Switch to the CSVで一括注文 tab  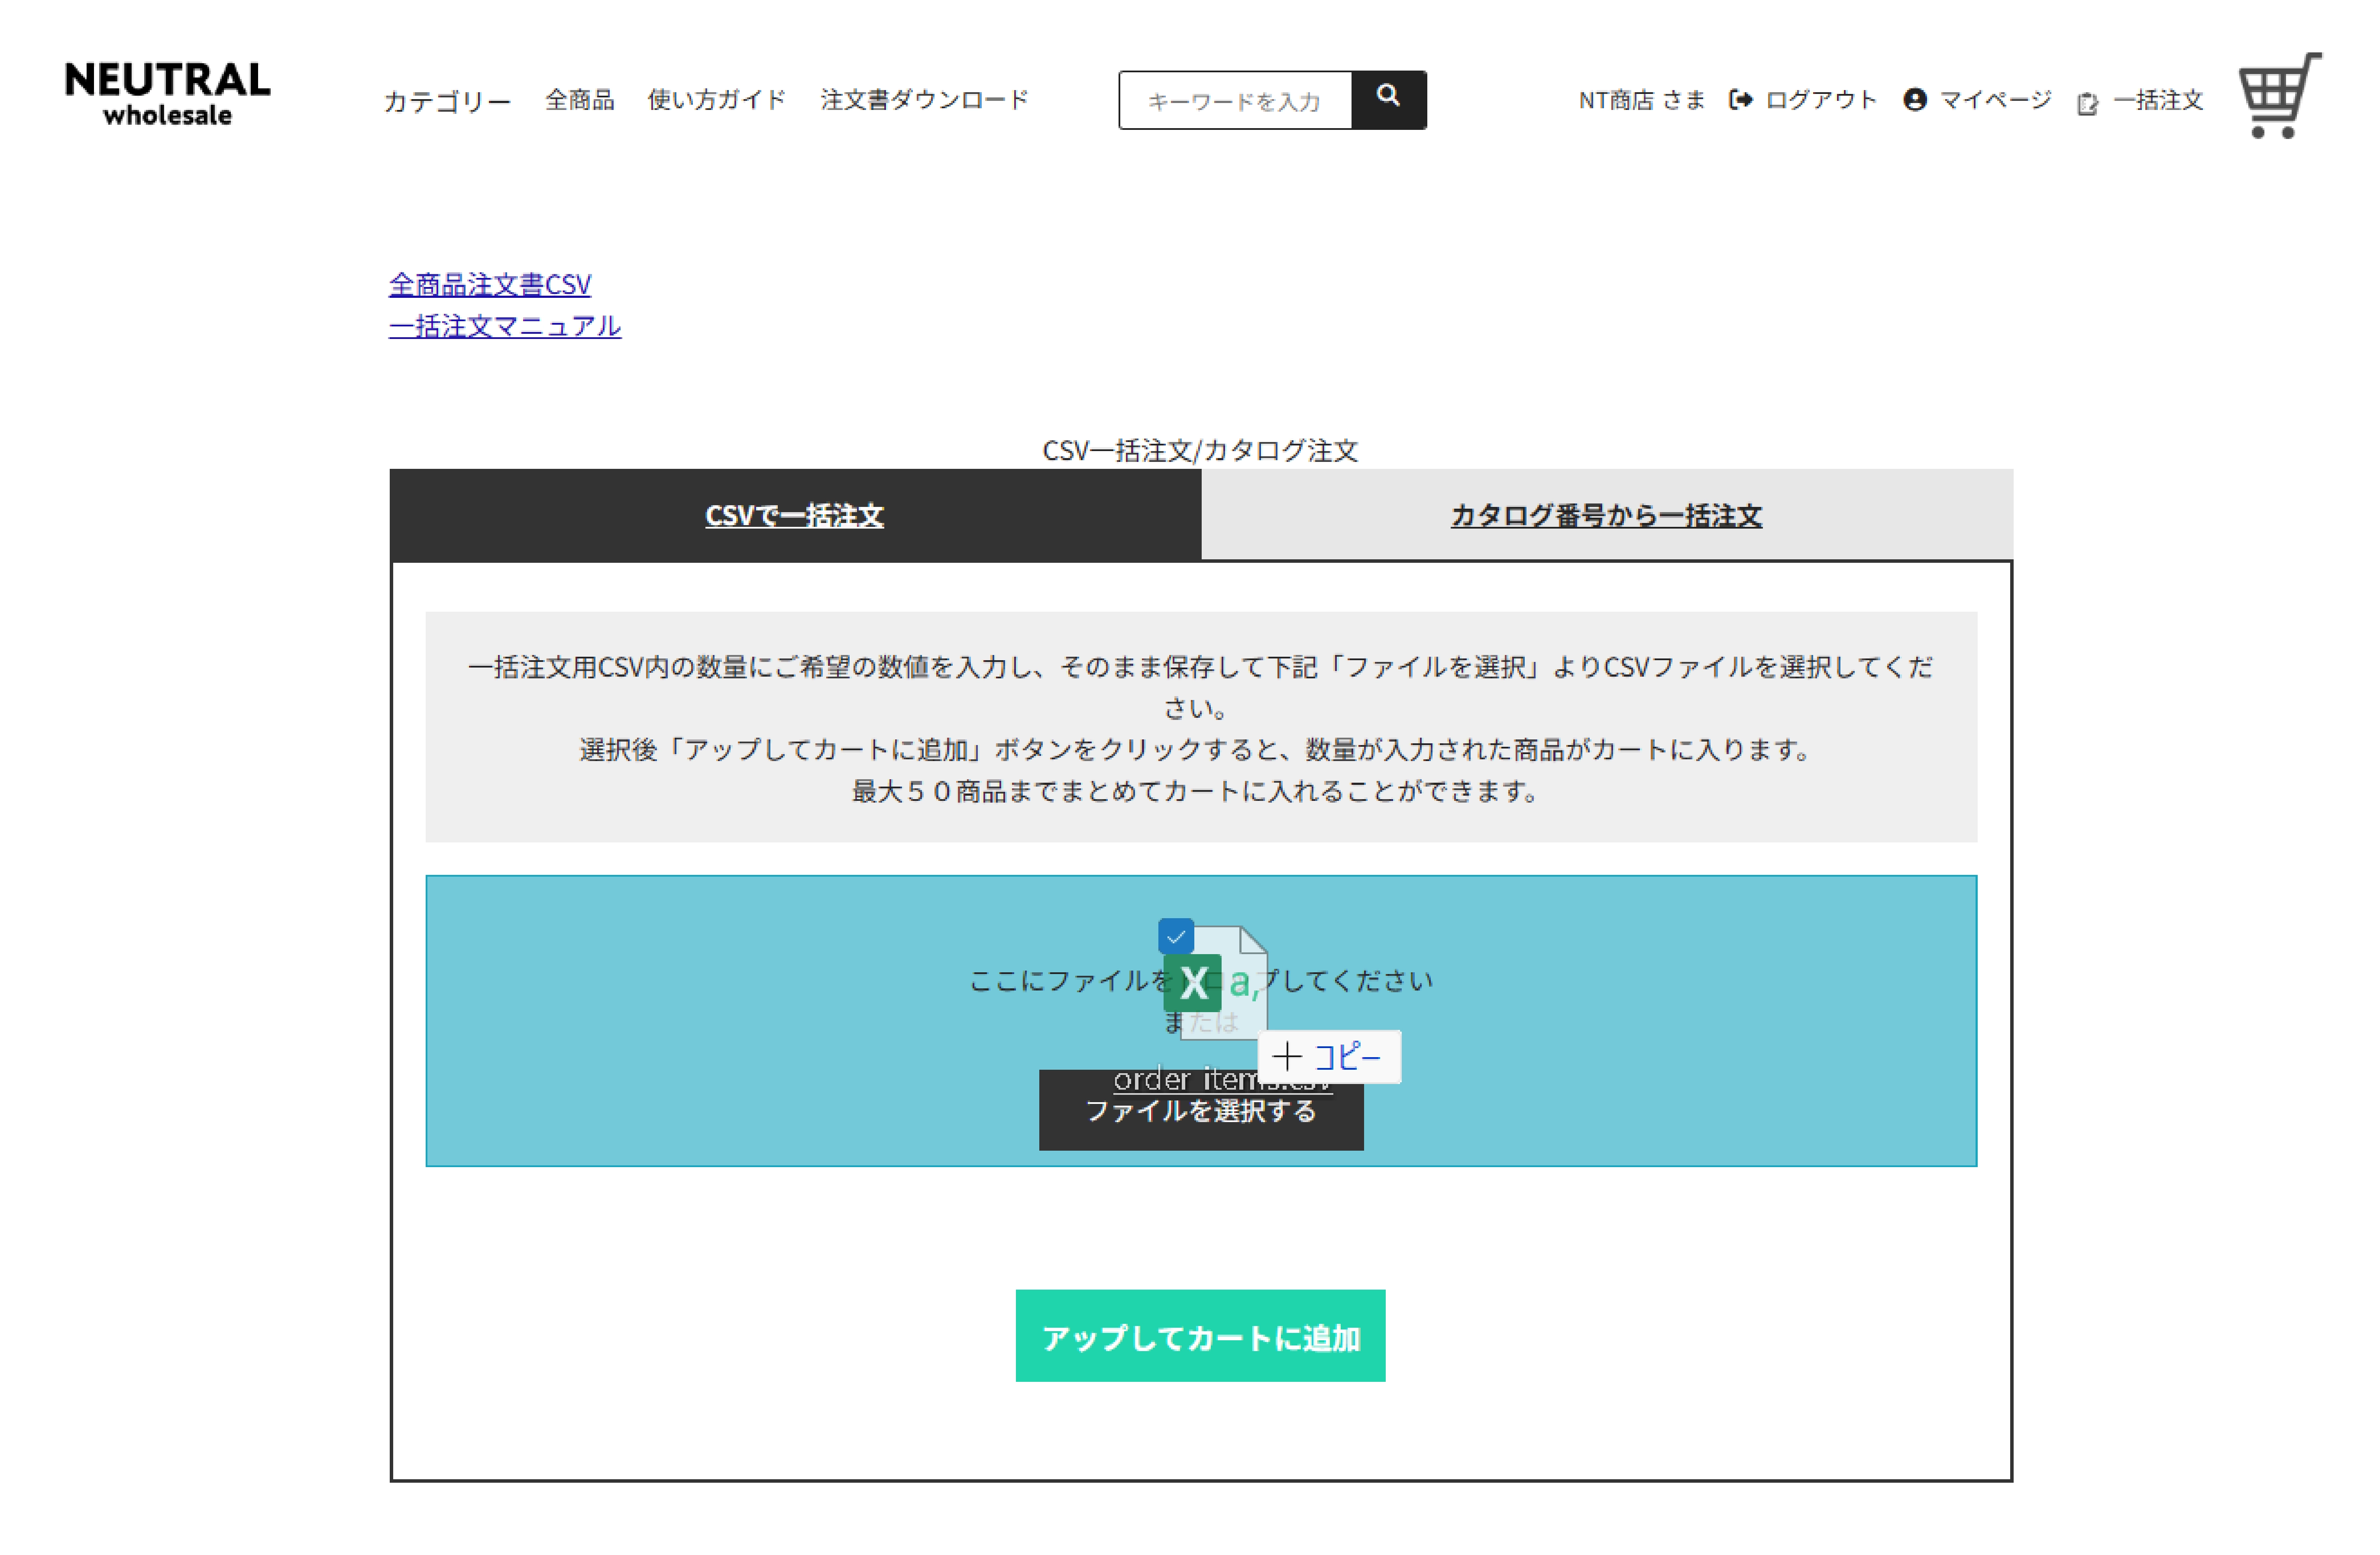(x=795, y=515)
